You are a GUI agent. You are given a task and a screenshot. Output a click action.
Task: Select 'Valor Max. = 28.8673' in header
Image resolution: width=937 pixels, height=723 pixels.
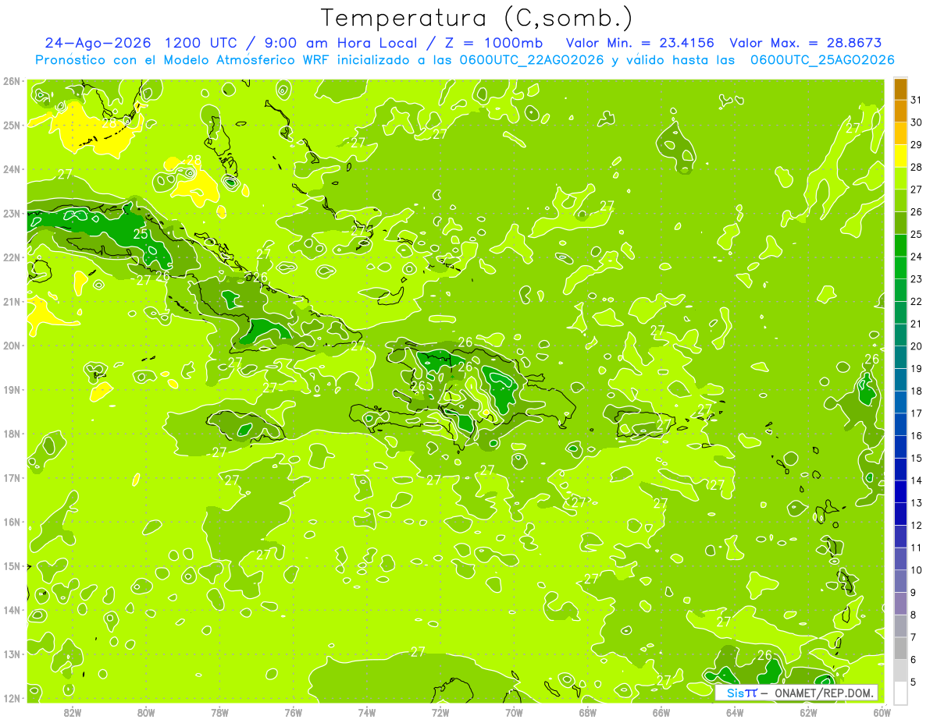[x=805, y=43]
